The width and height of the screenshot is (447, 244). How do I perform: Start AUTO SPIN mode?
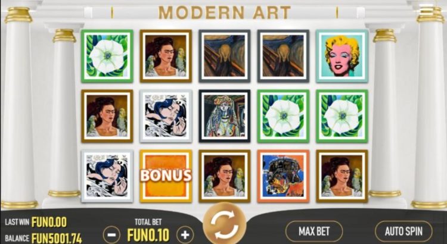(x=403, y=231)
